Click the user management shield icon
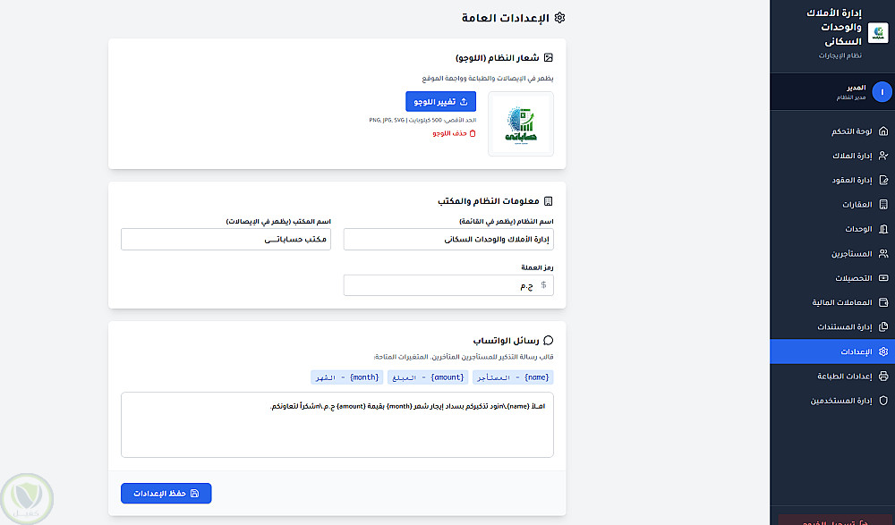 tap(883, 401)
